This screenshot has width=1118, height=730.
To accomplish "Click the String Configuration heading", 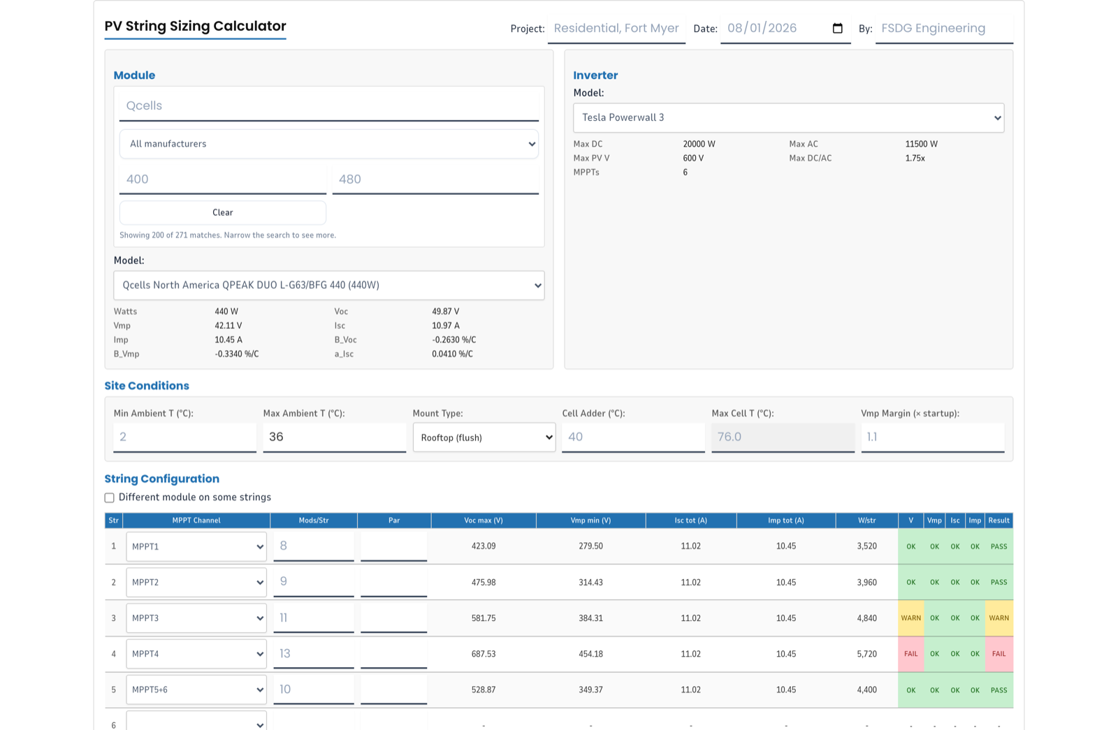I will click(162, 479).
